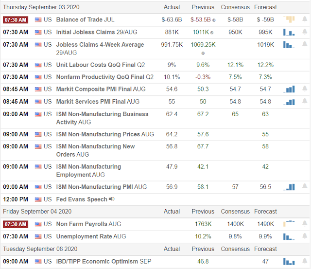Open Markit Services PMI Final AUG link
The width and height of the screenshot is (311, 269).
98,102
